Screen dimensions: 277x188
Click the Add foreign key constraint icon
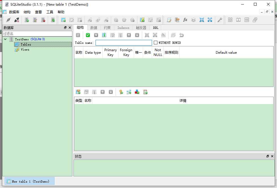click(129, 92)
